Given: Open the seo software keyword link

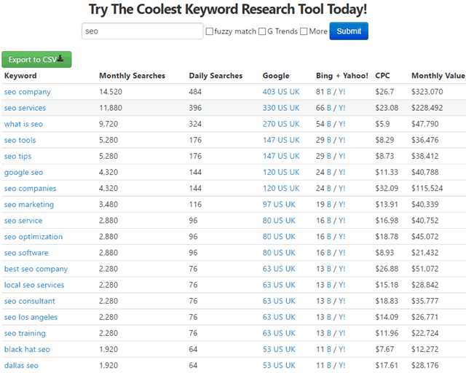Looking at the screenshot, I should point(26,253).
